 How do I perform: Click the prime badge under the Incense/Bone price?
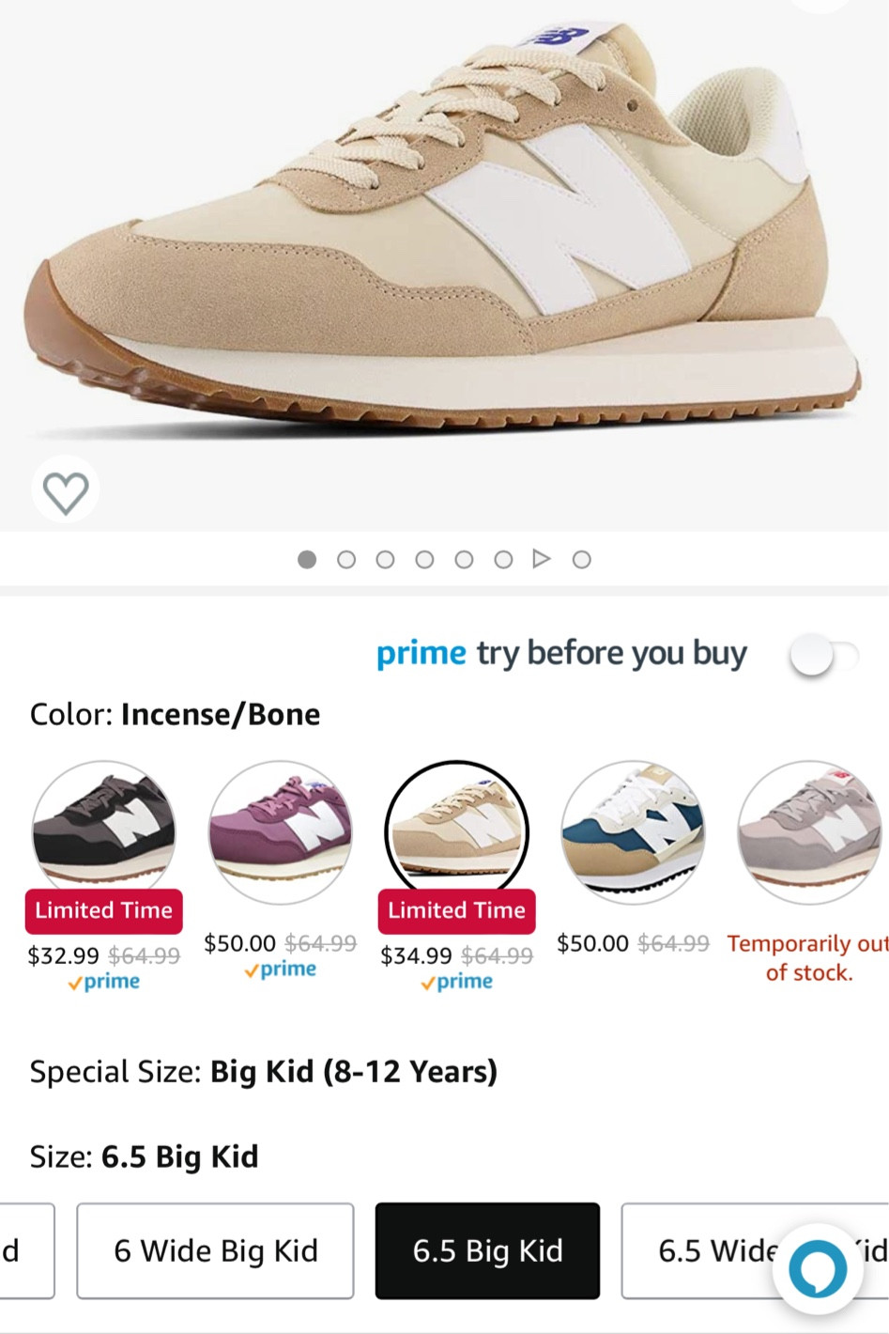coord(456,981)
